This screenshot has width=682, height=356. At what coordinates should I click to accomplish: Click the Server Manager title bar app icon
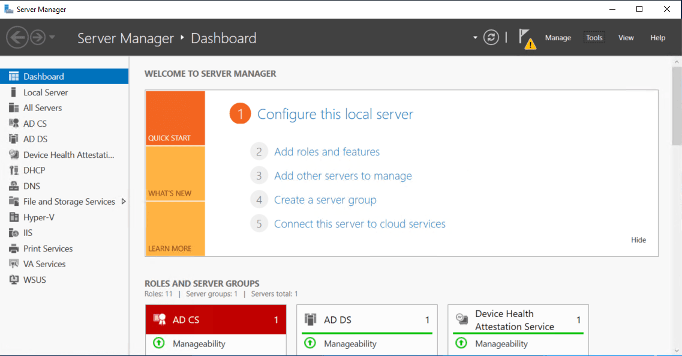[8, 9]
